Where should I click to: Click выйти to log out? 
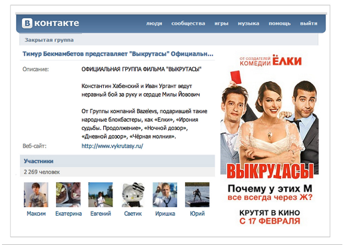[x=308, y=23]
